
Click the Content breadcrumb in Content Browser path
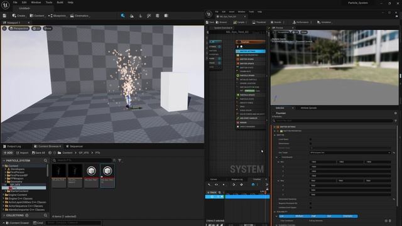67,153
